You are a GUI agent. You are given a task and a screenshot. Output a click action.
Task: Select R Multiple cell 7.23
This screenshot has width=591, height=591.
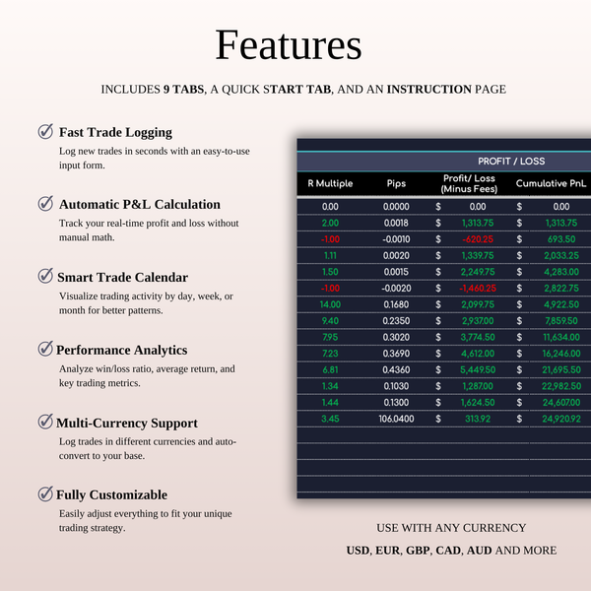[330, 354]
